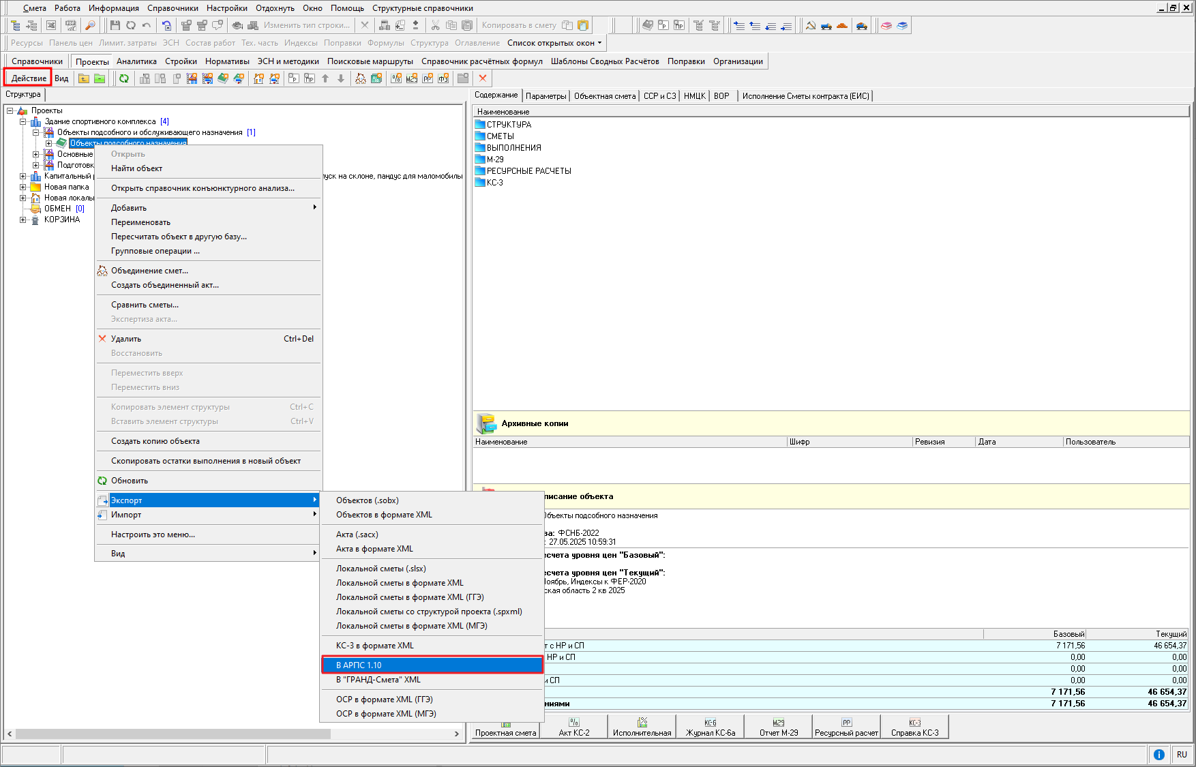Switch to the Объектная смета tab
The image size is (1196, 767).
pyautogui.click(x=605, y=96)
